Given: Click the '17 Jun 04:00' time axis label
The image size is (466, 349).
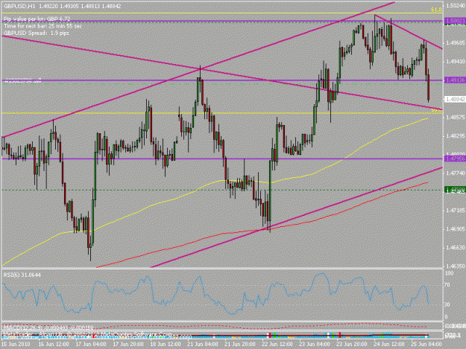Looking at the screenshot, I should (x=91, y=344).
